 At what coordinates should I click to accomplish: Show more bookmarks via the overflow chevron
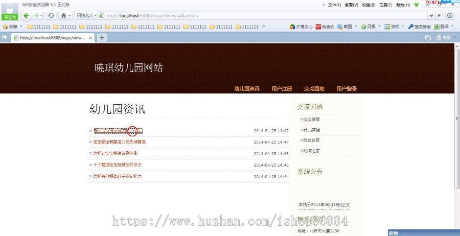click(263, 27)
